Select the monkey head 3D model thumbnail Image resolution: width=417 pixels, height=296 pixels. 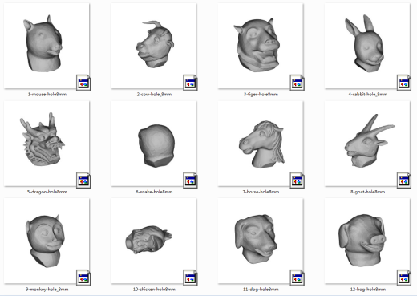[47, 241]
